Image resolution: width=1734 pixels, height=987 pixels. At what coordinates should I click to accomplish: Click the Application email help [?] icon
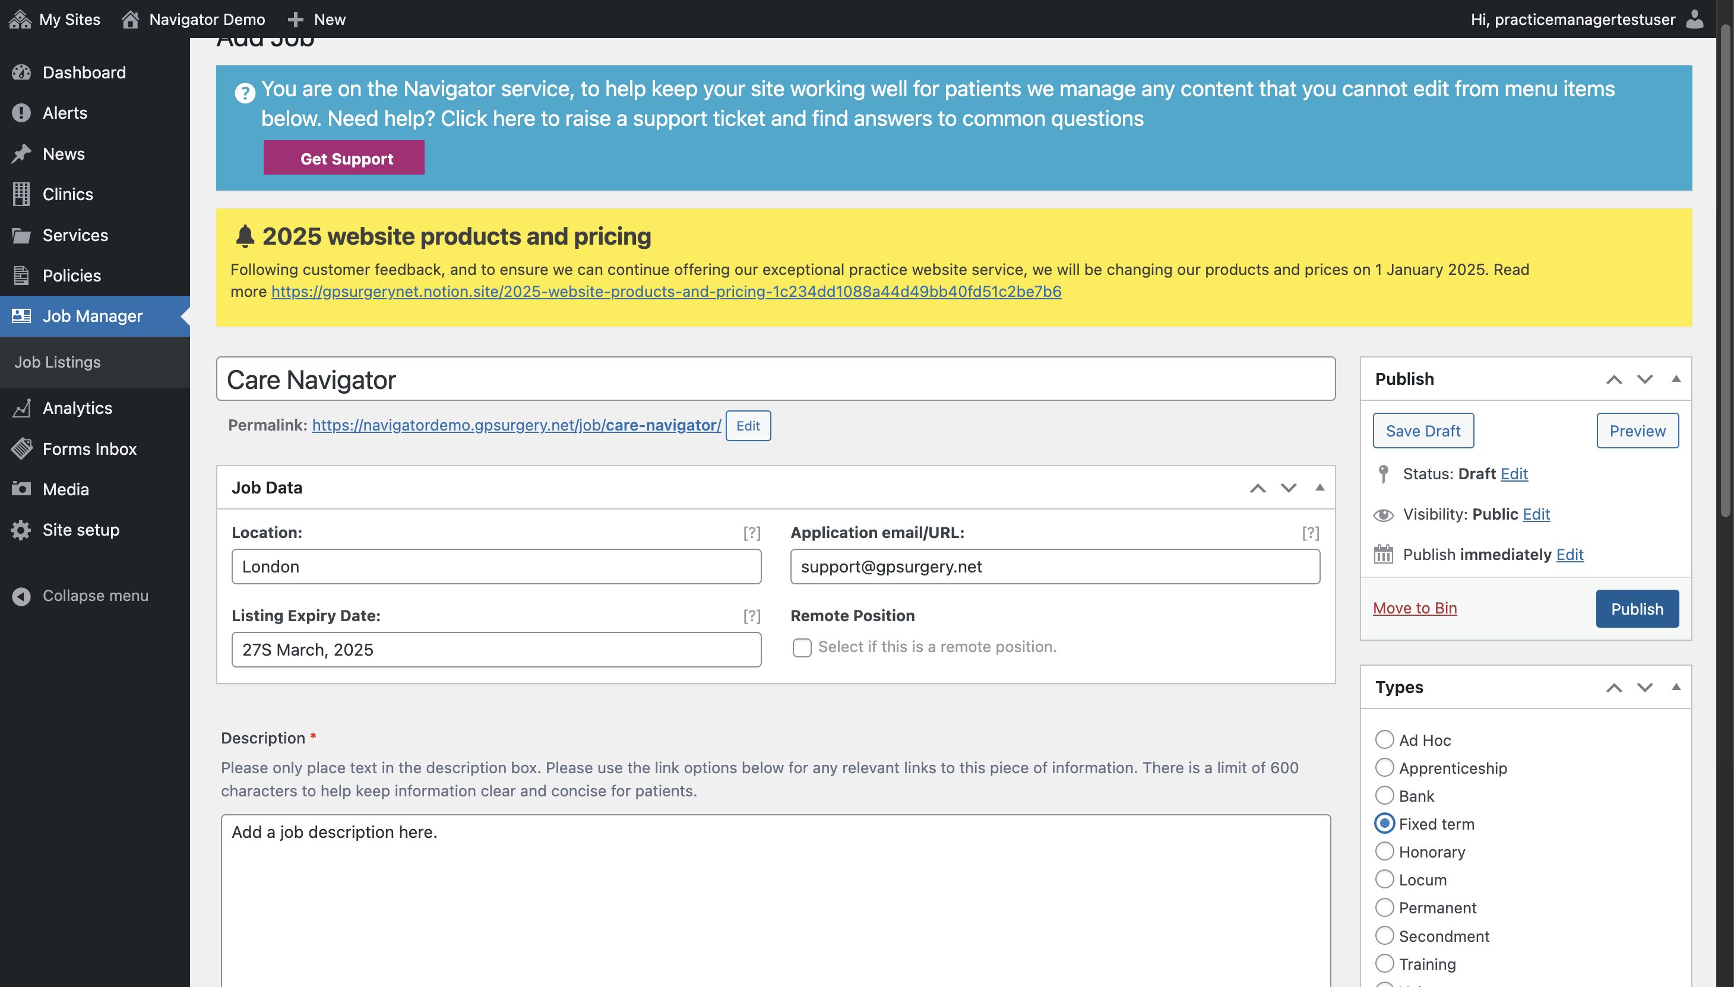click(1311, 533)
